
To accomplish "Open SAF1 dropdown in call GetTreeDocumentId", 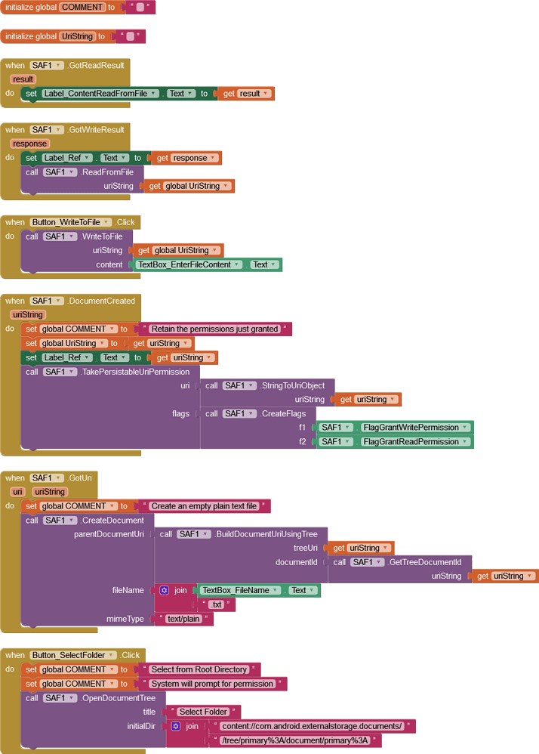I will coord(368,562).
